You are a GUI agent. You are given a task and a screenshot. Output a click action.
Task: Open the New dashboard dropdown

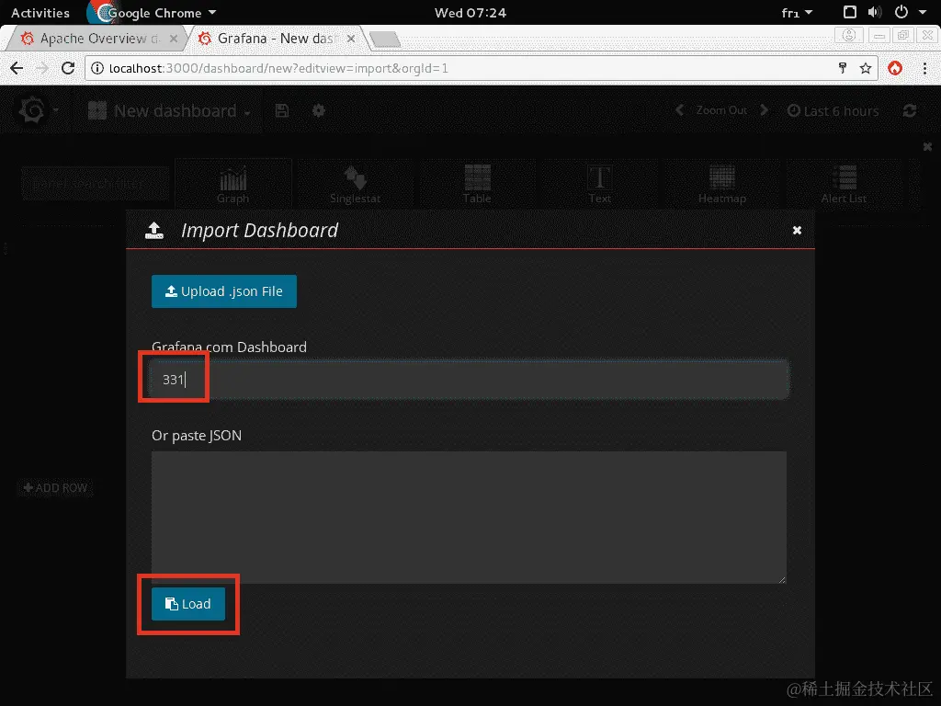point(169,111)
